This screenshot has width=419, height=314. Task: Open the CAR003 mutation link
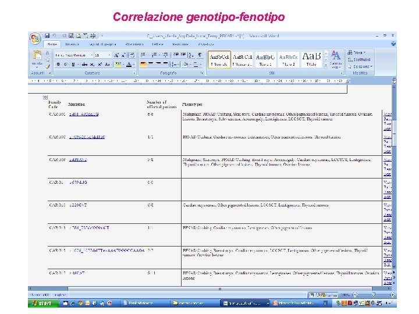click(78, 160)
